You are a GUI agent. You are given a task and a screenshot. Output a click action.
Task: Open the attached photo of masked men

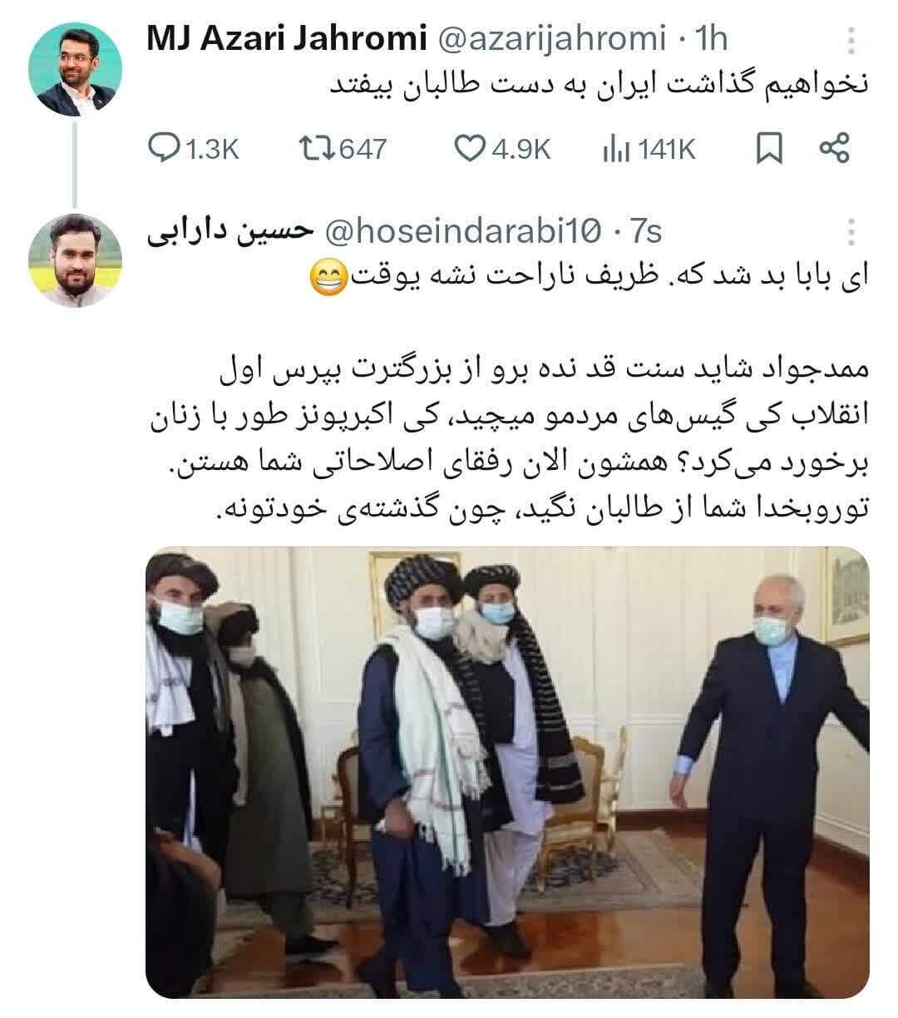click(x=507, y=772)
